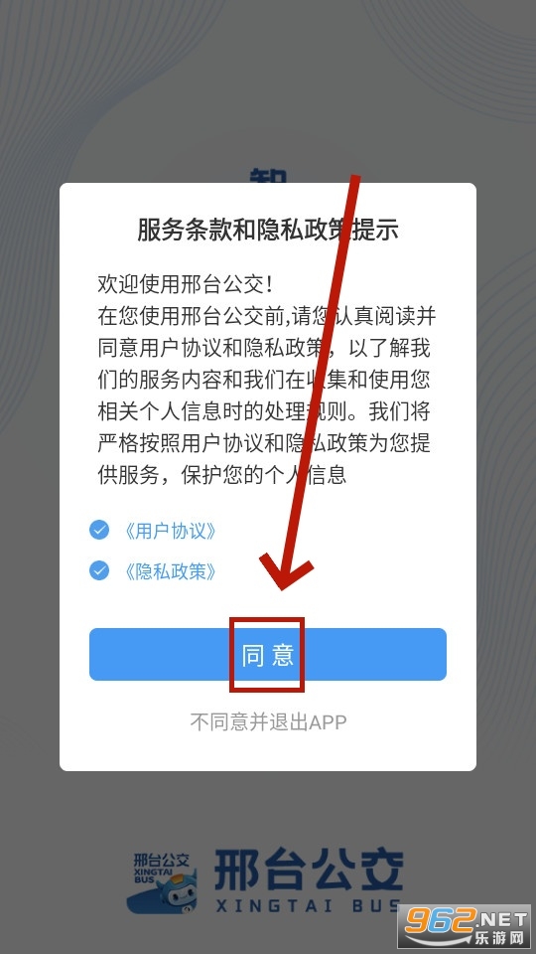Screen dimensions: 536x954
Task: Click the 乐游网 text in the watermark
Action: pyautogui.click(x=499, y=938)
